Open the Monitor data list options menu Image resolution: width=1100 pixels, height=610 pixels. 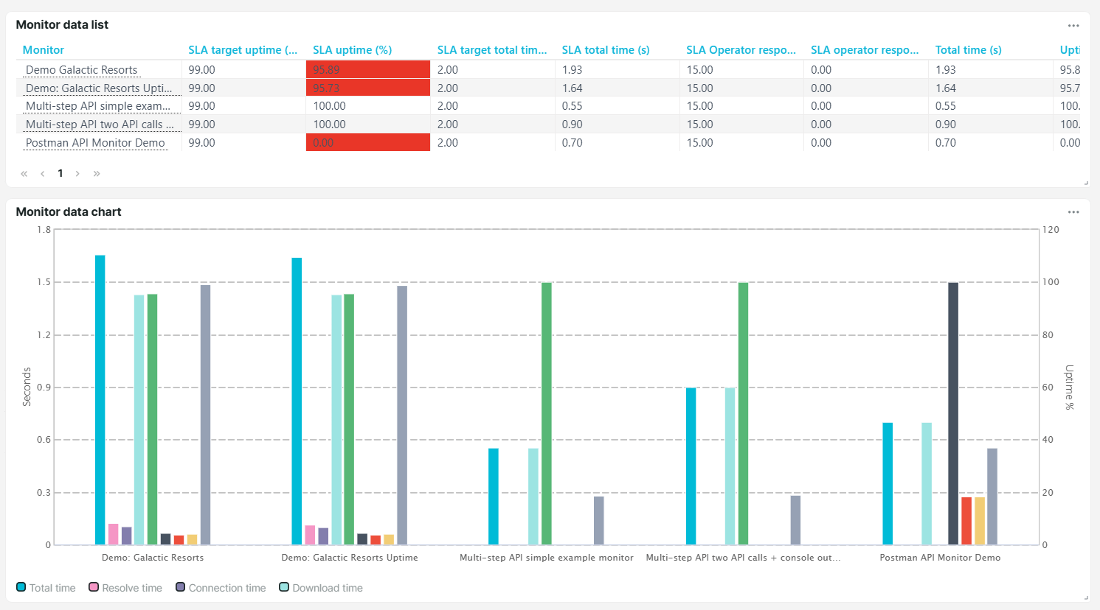(1073, 26)
